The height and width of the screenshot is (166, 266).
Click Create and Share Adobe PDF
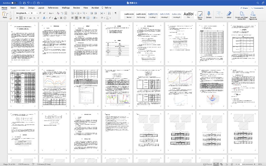242,15
